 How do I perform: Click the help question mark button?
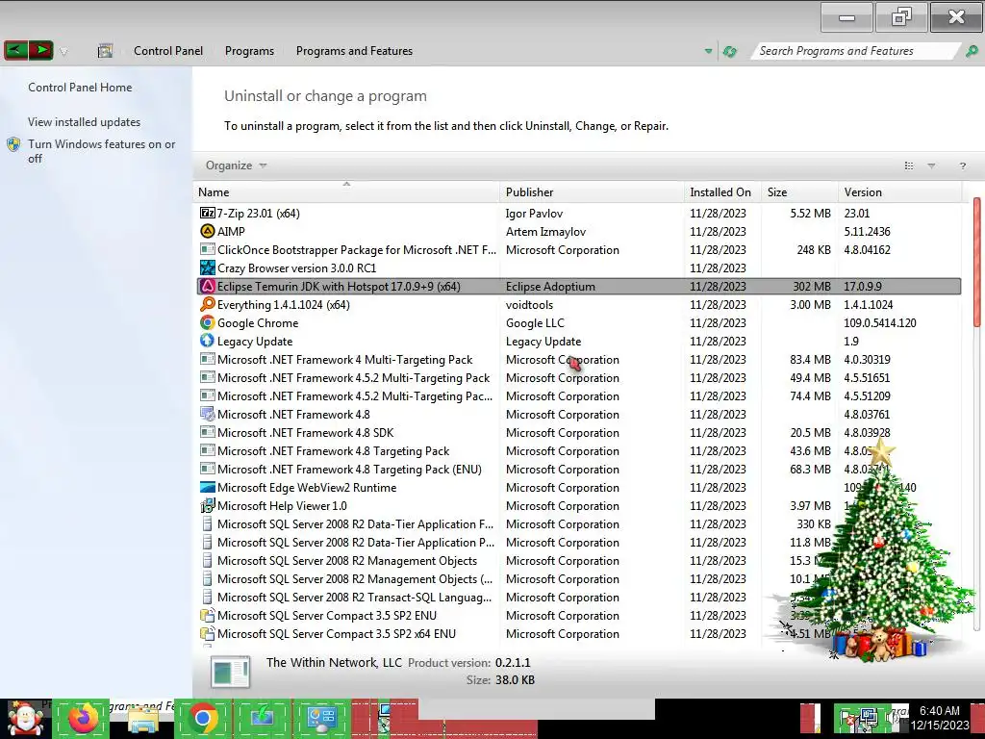[962, 166]
